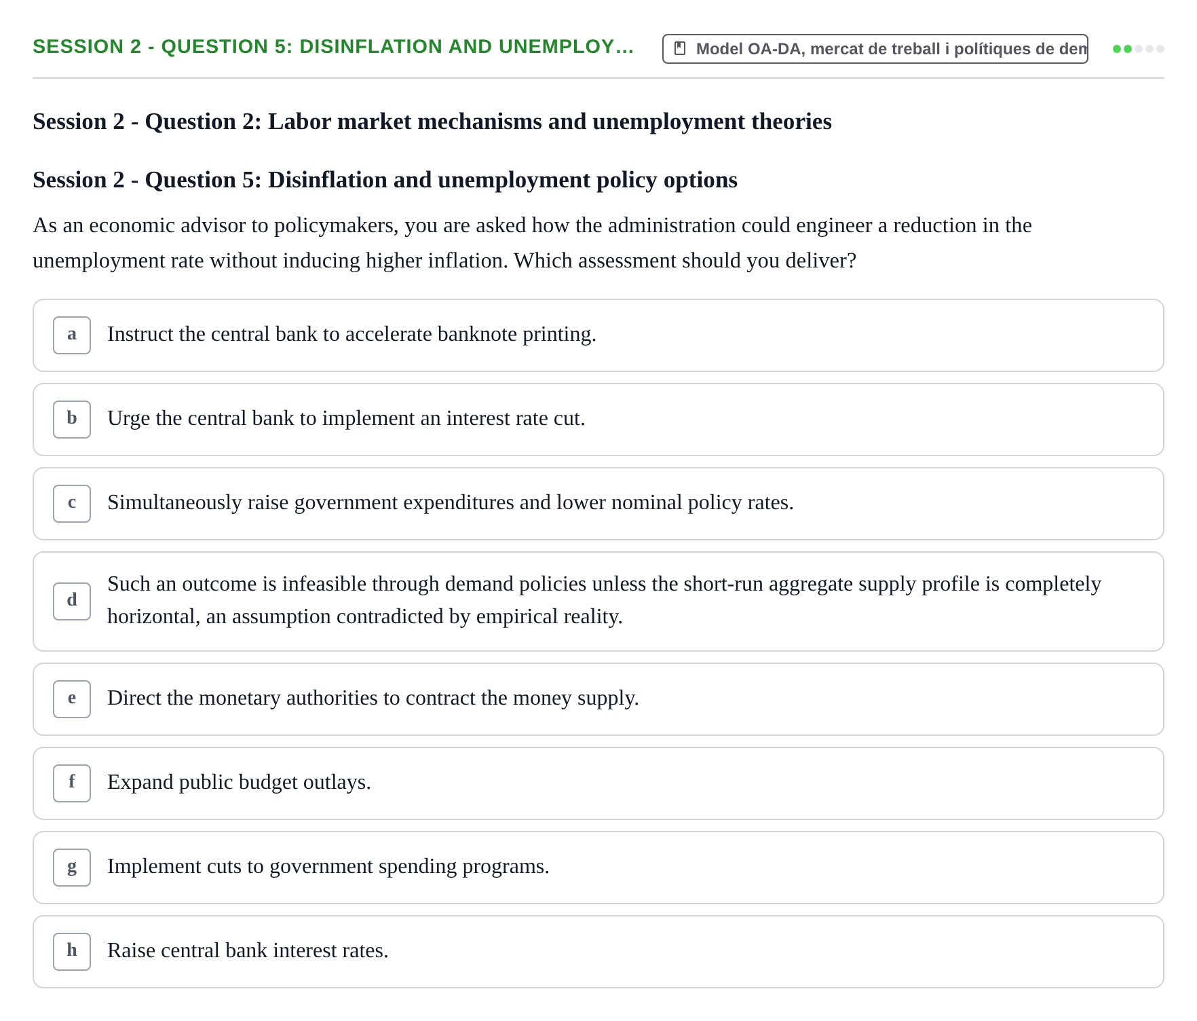Click the green session title header
The width and height of the screenshot is (1197, 1021).
point(333,47)
